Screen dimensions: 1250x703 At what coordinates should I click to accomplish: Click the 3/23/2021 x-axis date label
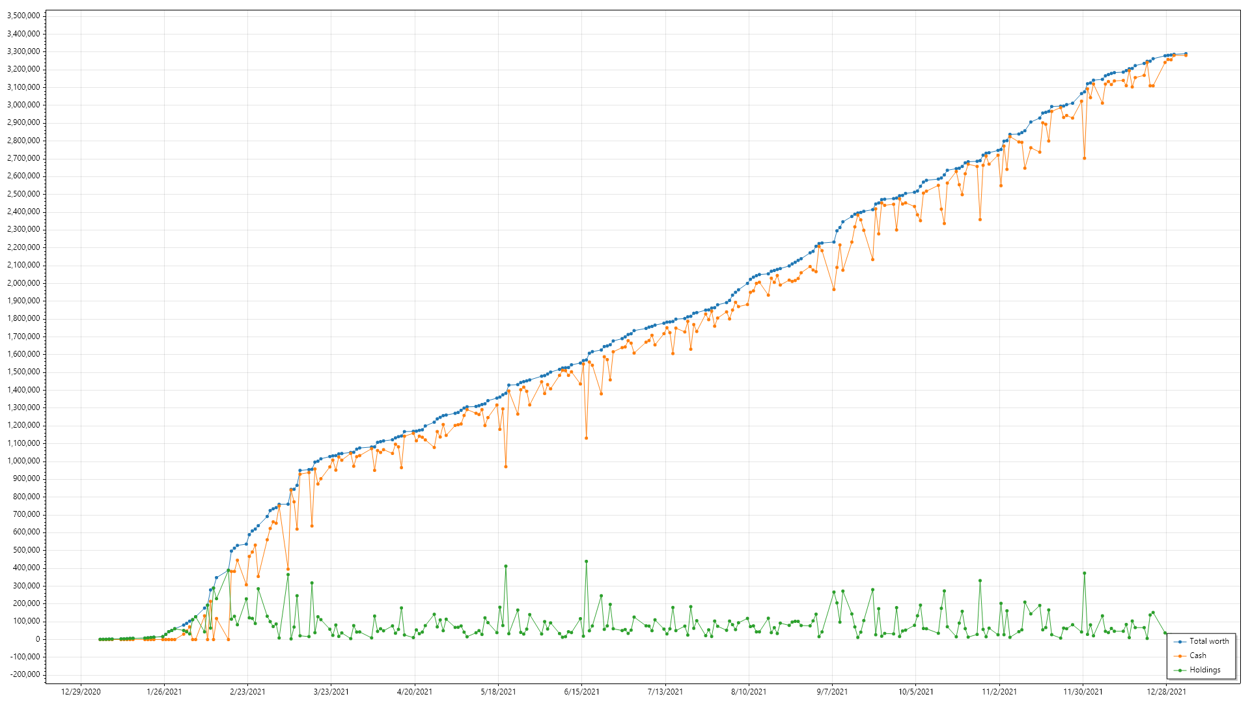[331, 692]
